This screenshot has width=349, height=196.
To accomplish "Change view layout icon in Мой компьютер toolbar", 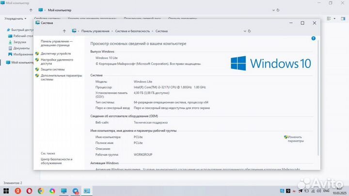I will [x=329, y=19].
